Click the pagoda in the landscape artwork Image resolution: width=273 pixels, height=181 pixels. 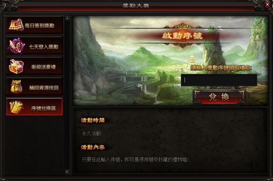192,60
